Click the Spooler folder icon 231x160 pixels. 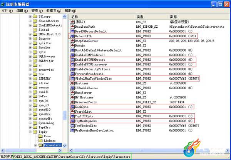point(35,47)
